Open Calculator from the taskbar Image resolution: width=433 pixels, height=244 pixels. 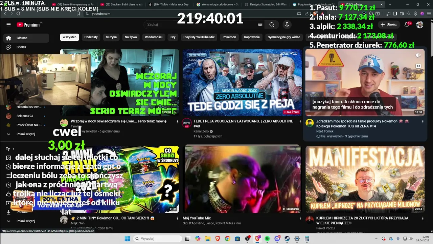307,239
